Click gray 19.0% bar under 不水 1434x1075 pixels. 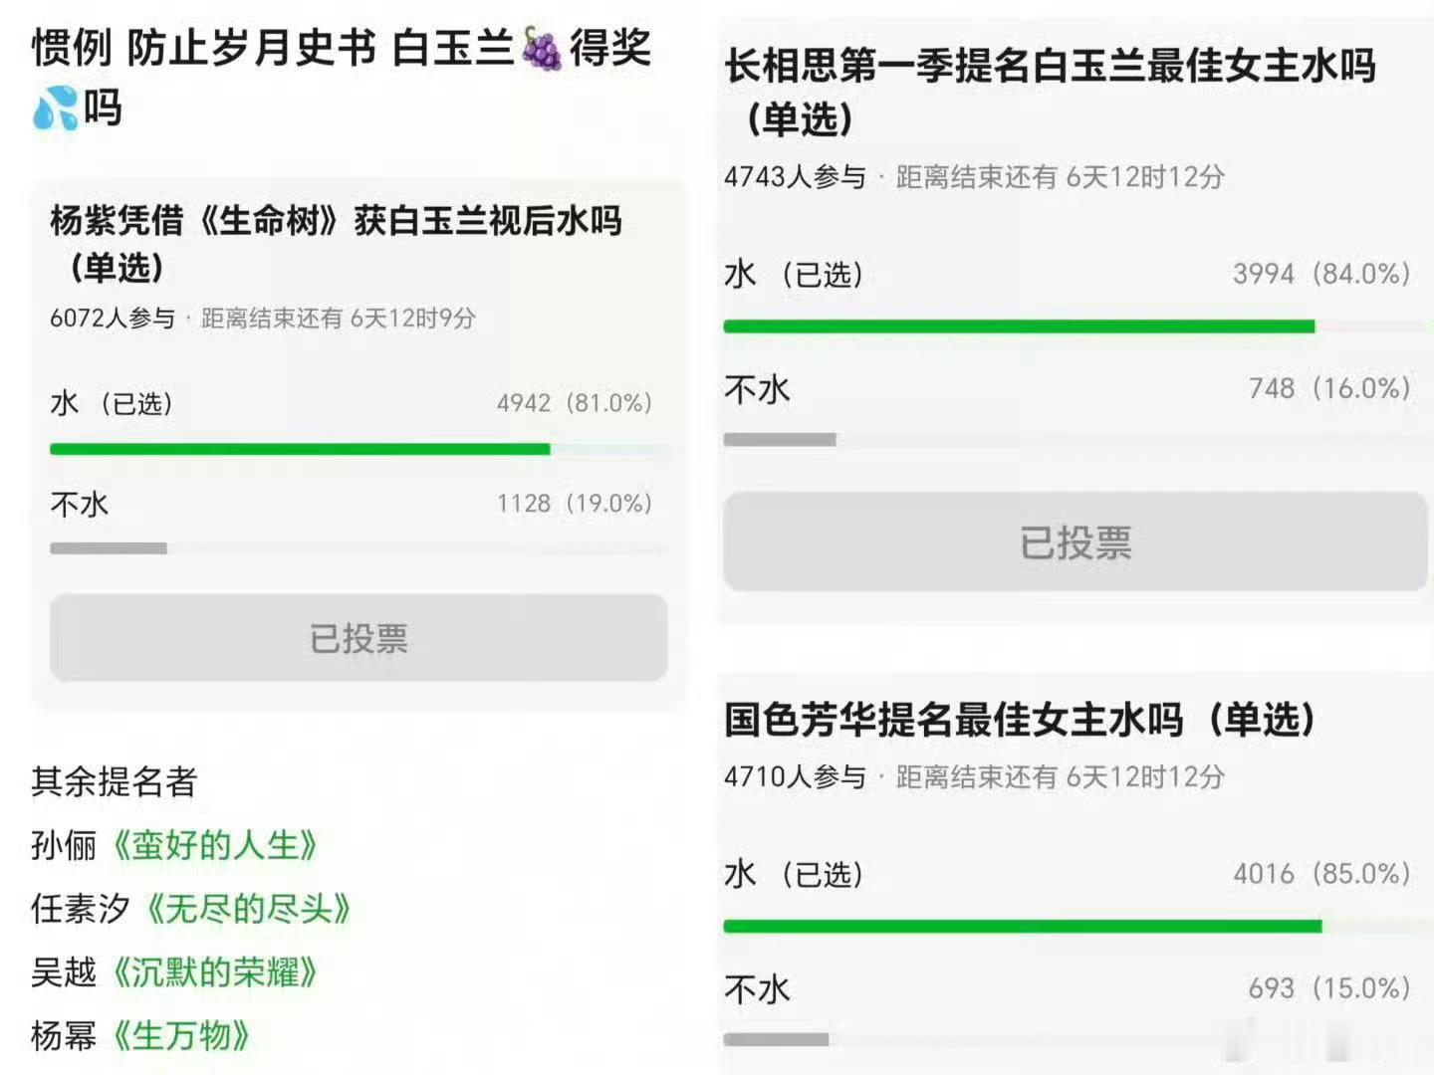point(109,548)
